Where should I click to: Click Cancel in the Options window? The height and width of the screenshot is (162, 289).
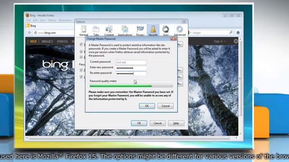point(158,123)
